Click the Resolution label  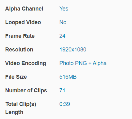pyautogui.click(x=19, y=50)
